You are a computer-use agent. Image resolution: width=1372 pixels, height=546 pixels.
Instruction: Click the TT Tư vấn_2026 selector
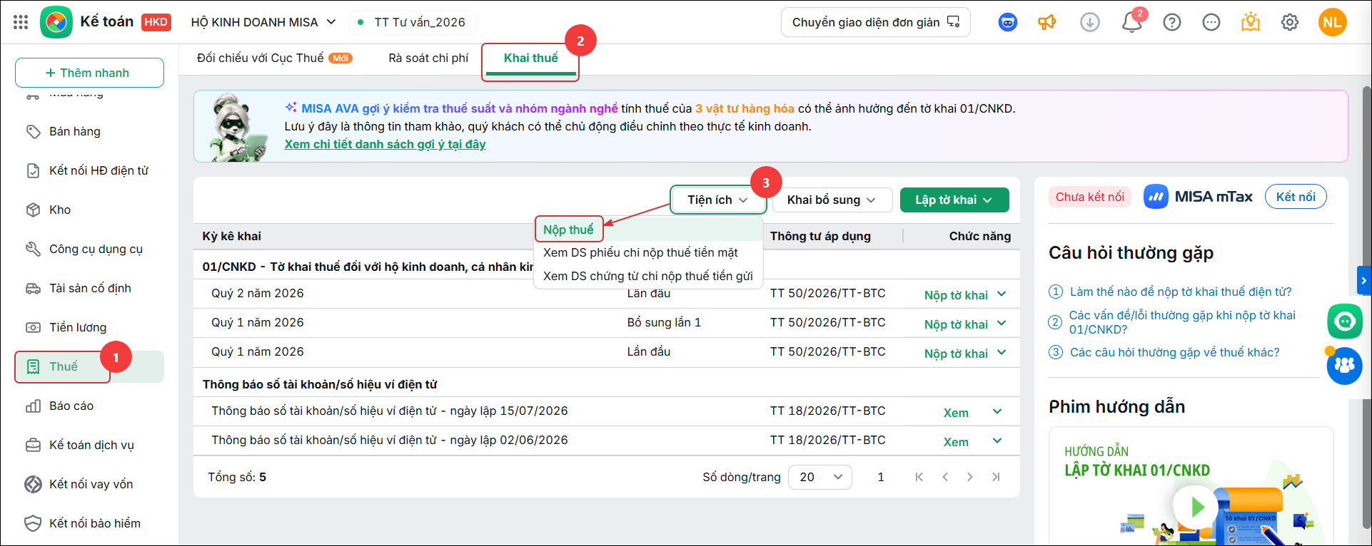click(413, 22)
